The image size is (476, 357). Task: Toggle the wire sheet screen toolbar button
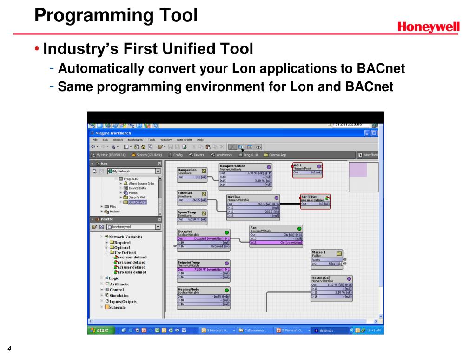(241, 147)
